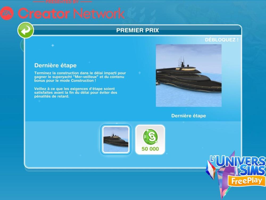Select the superyacht reward thumbnail
Image resolution: width=266 pixels, height=200 pixels.
116,139
